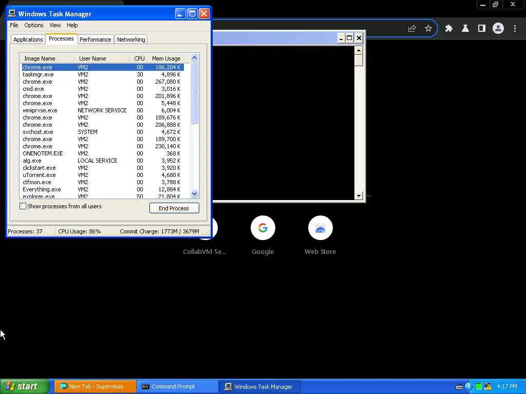The width and height of the screenshot is (526, 394).
Task: Select the alg.exe process row
Action: coord(102,161)
